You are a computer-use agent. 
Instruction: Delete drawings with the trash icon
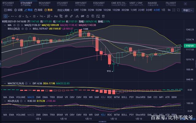(103, 16)
